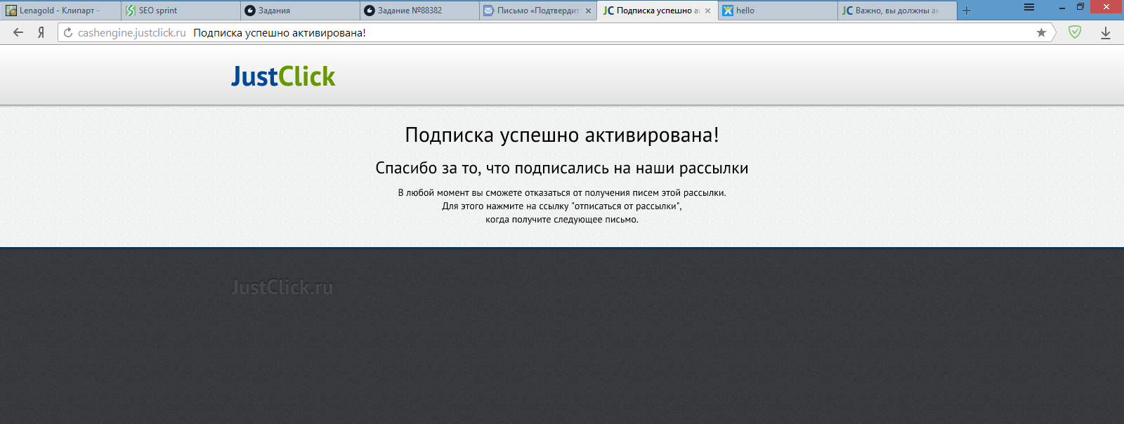Image resolution: width=1124 pixels, height=424 pixels.
Task: Open Yandex home via Я icon
Action: pyautogui.click(x=41, y=32)
